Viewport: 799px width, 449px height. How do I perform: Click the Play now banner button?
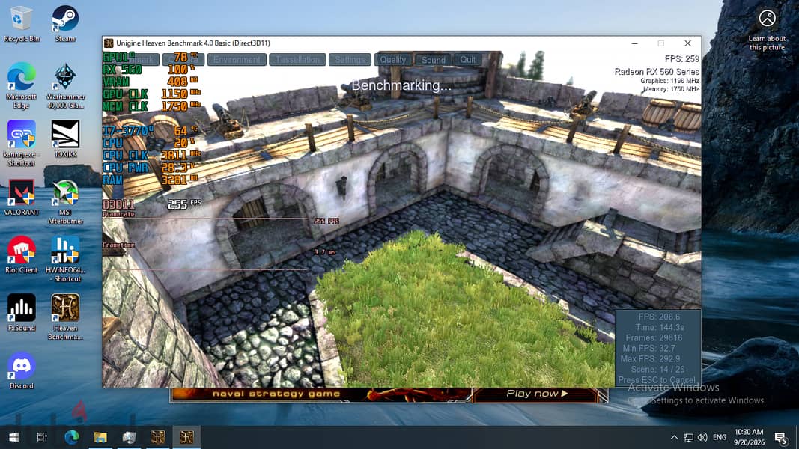(537, 394)
